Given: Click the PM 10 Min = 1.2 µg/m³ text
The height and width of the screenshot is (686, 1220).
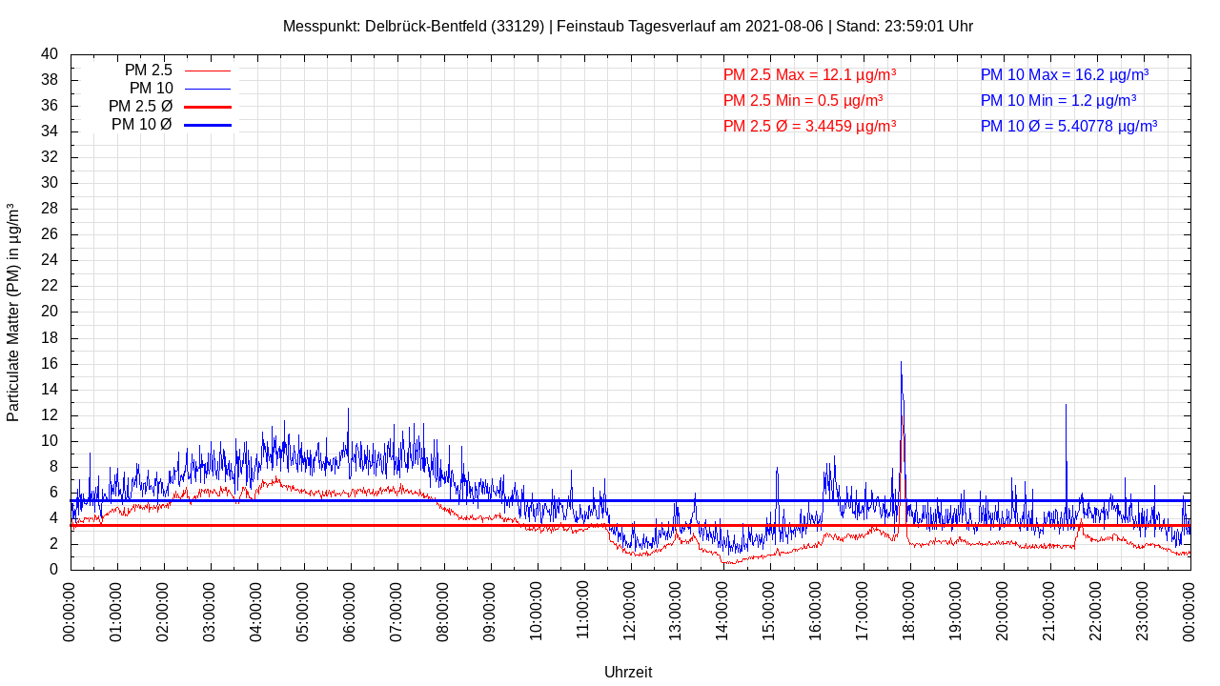Looking at the screenshot, I should (1058, 100).
